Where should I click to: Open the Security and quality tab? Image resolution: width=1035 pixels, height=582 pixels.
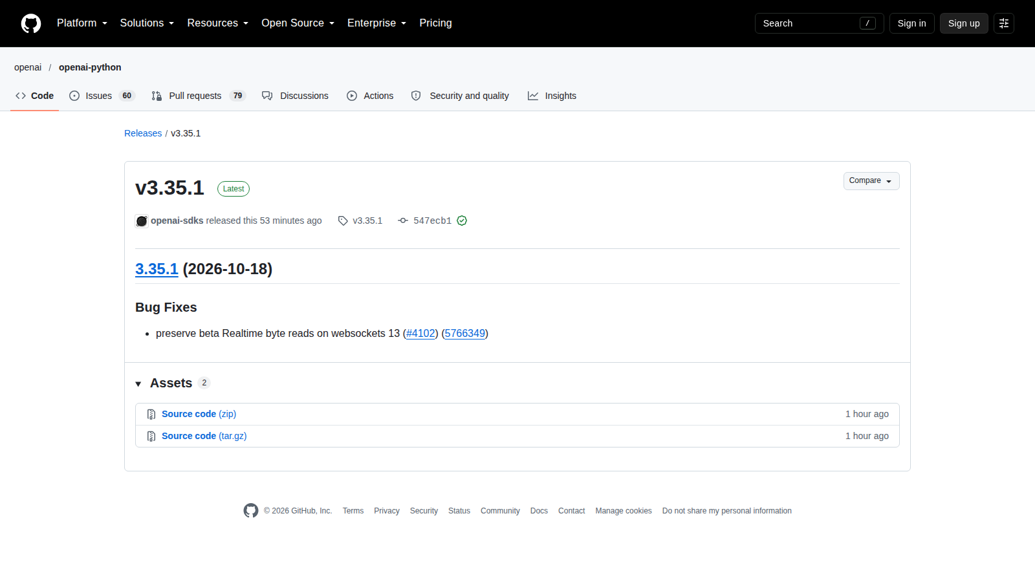point(460,96)
